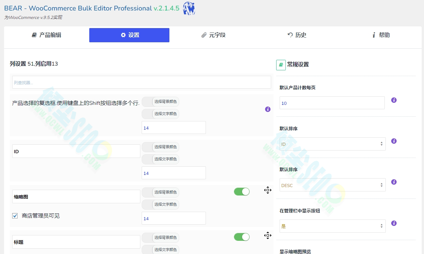Click the width field of ID column
Image resolution: width=424 pixels, height=254 pixels.
(x=174, y=173)
